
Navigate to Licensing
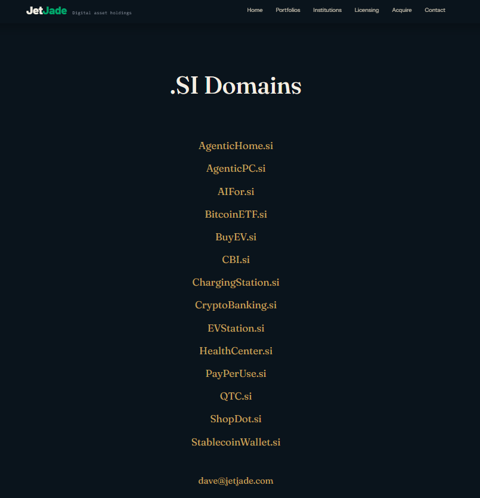click(366, 10)
